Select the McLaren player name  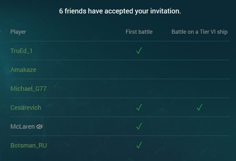tap(22, 127)
